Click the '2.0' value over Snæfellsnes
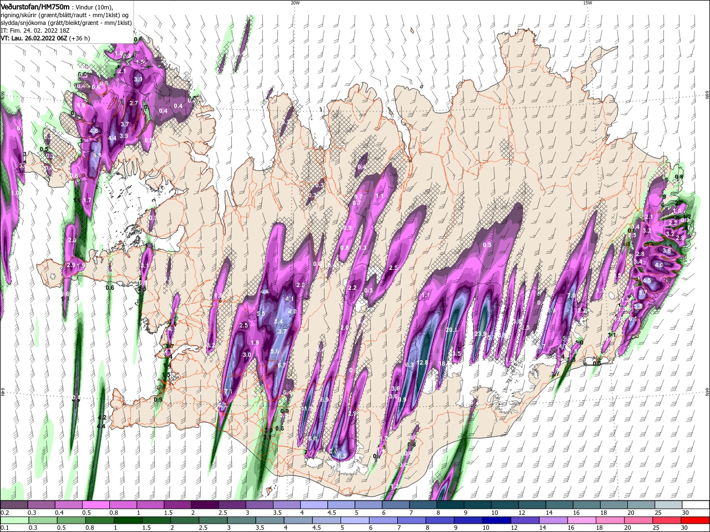This screenshot has height=532, width=710. click(72, 240)
